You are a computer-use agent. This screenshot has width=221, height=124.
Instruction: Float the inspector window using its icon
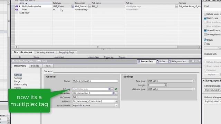point(193,61)
